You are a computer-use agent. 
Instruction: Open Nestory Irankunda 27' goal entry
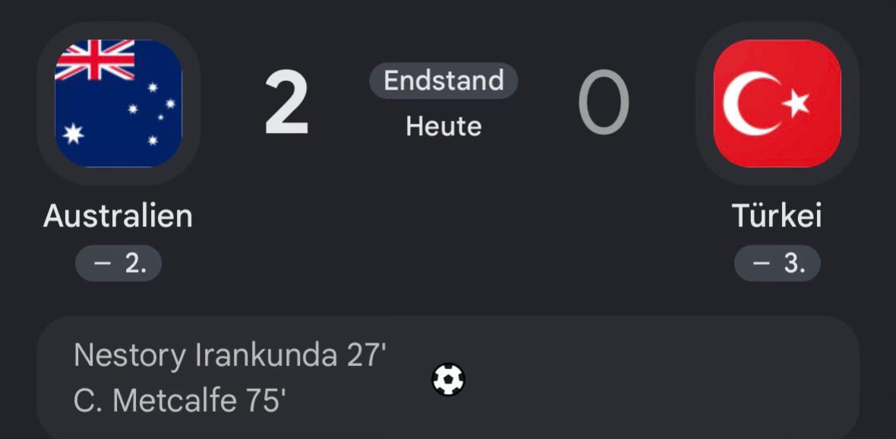point(230,356)
